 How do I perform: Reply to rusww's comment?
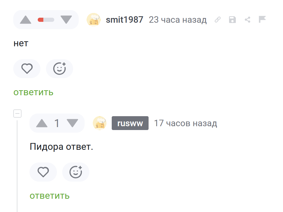(x=50, y=195)
